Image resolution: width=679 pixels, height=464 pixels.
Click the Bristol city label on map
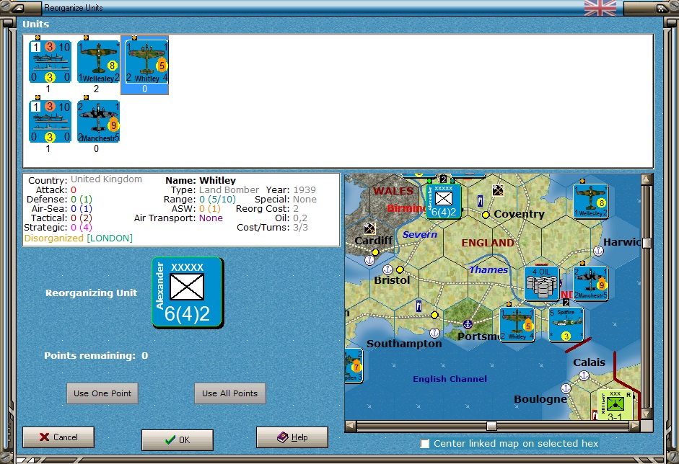[x=392, y=280]
